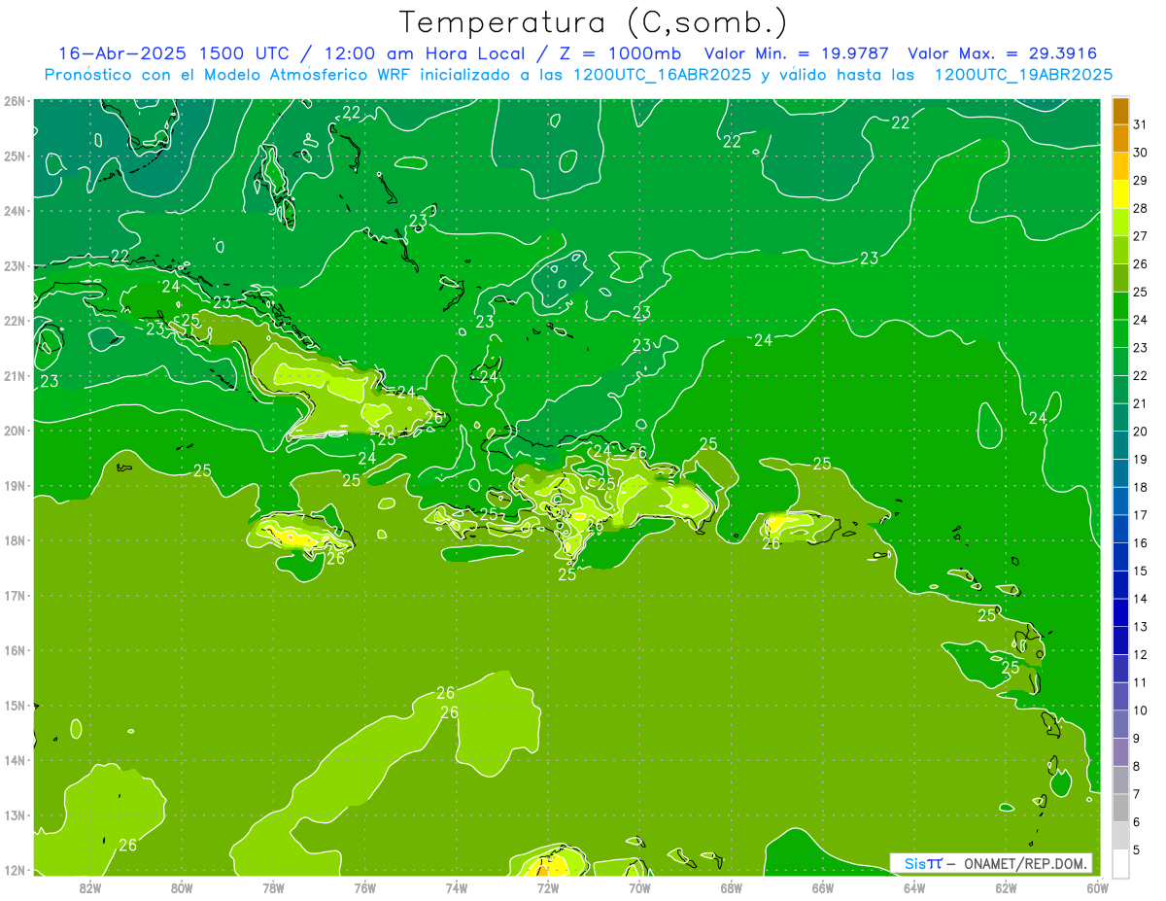Image resolution: width=1166 pixels, height=901 pixels.
Task: Click the "60W" longitude axis label
Action: (1097, 886)
